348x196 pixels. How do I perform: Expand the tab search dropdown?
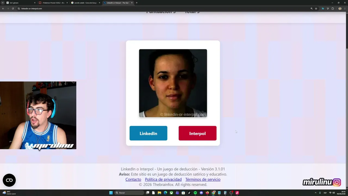tap(2, 3)
